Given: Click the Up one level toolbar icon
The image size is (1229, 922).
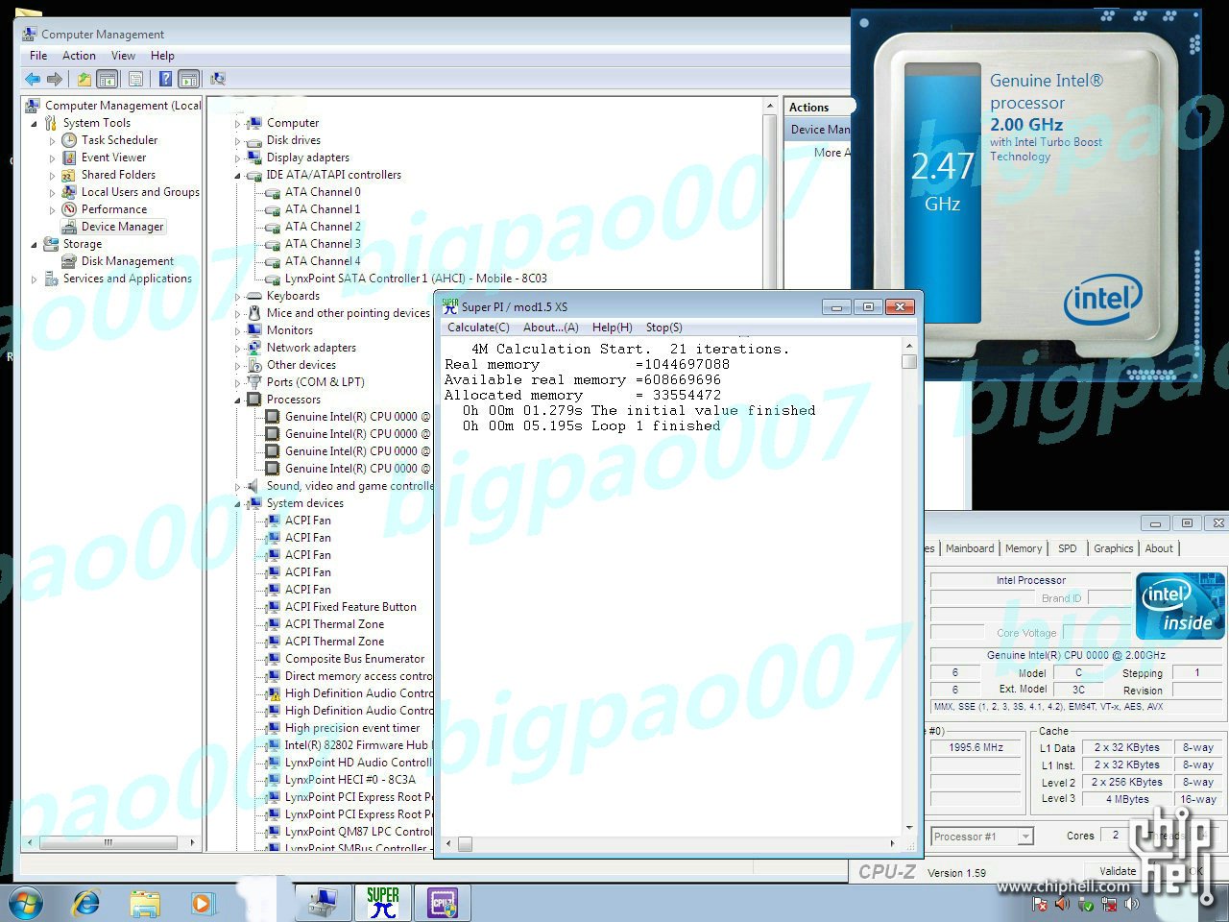Looking at the screenshot, I should 84,79.
